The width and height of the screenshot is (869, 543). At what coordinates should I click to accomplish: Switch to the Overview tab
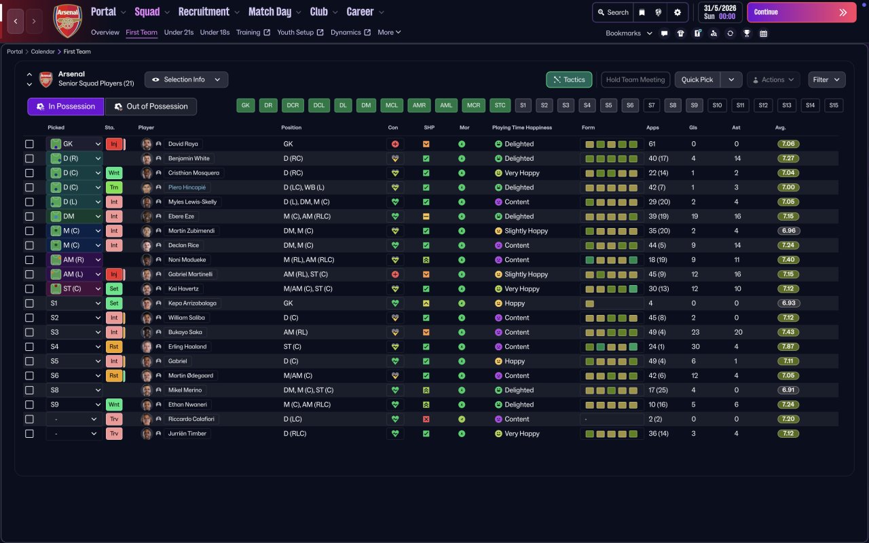coord(105,33)
